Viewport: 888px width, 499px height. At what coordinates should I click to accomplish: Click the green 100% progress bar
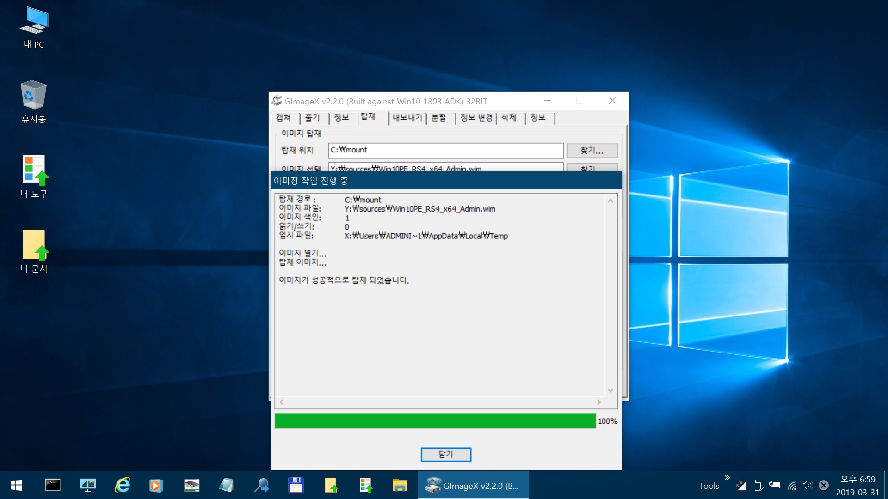pos(435,421)
